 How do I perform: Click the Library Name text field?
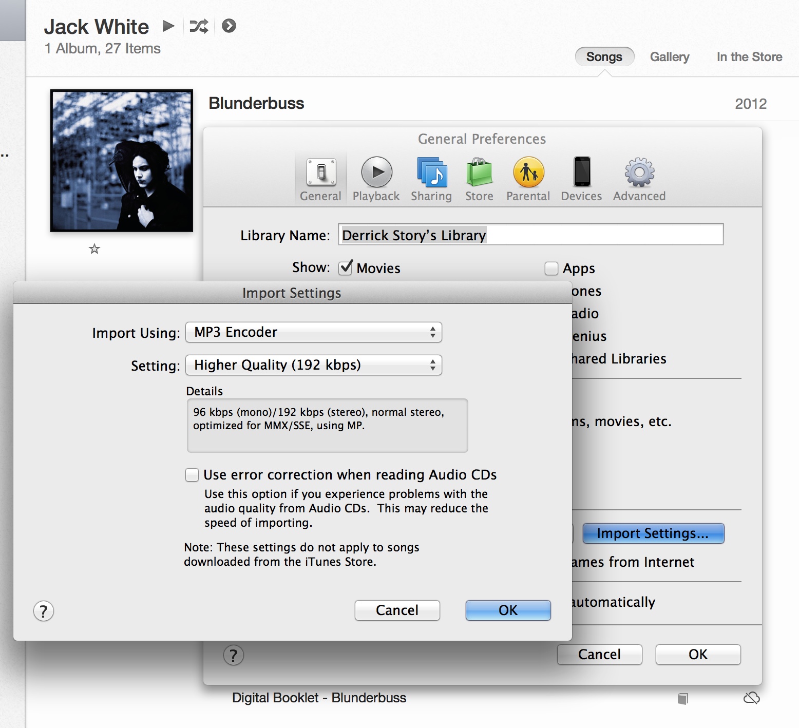tap(530, 235)
